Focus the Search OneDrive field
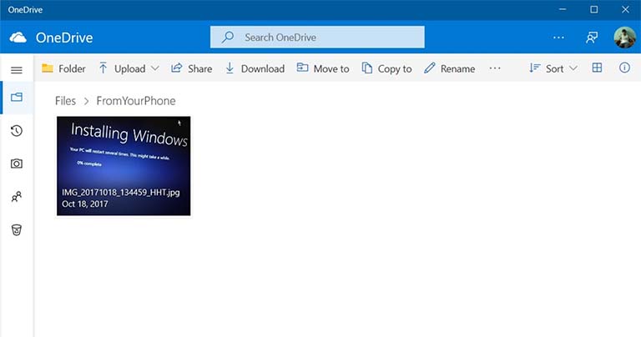Screen dimensions: 641x337 (317, 38)
